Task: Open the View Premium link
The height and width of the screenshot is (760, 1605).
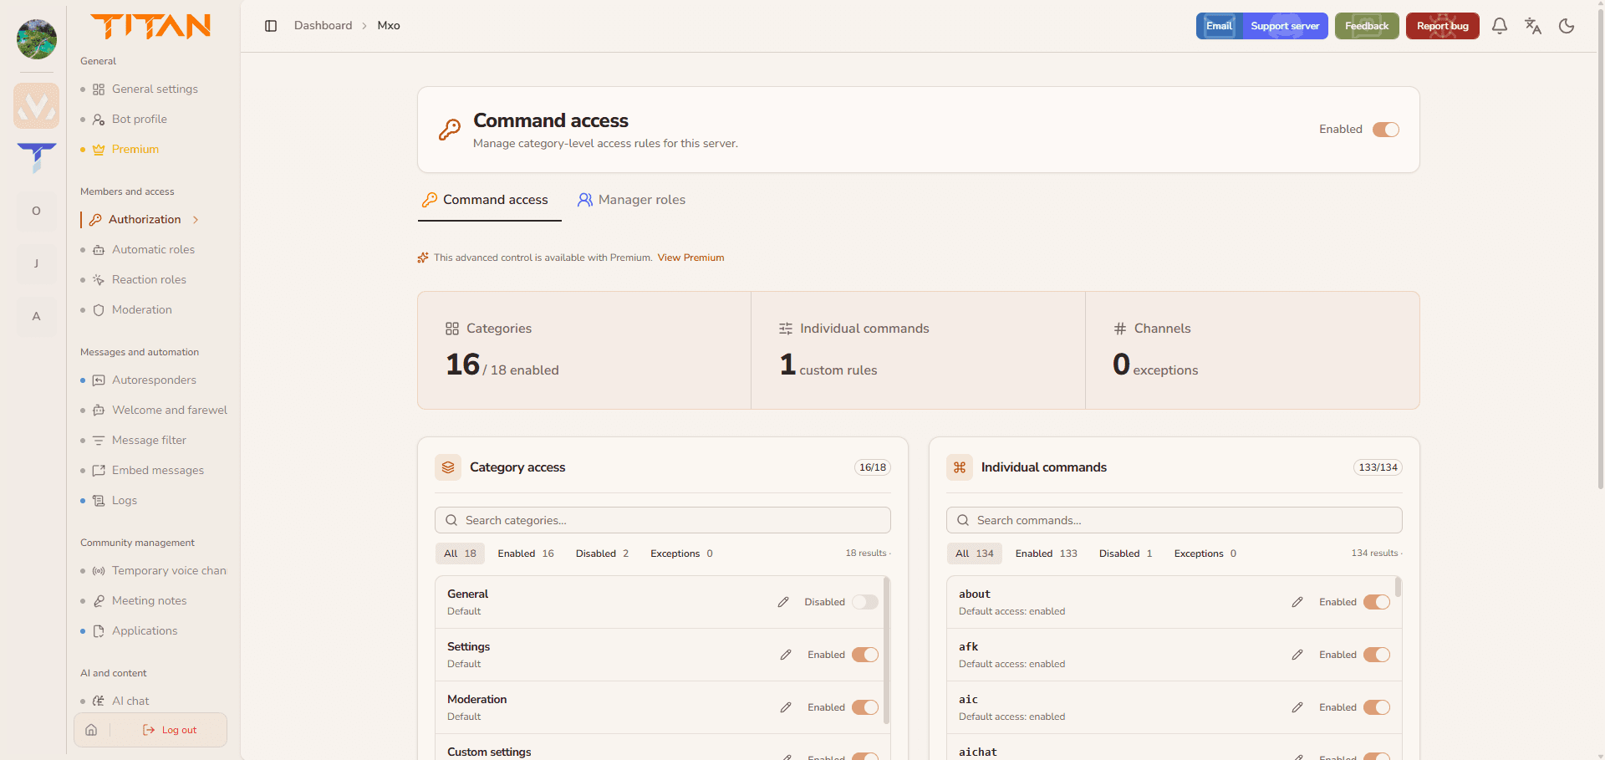Action: (690, 258)
